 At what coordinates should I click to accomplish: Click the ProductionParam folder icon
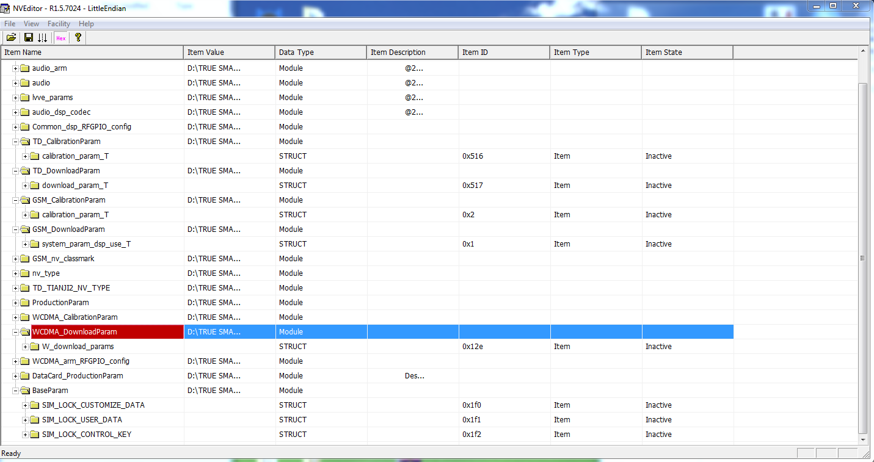[x=25, y=303]
